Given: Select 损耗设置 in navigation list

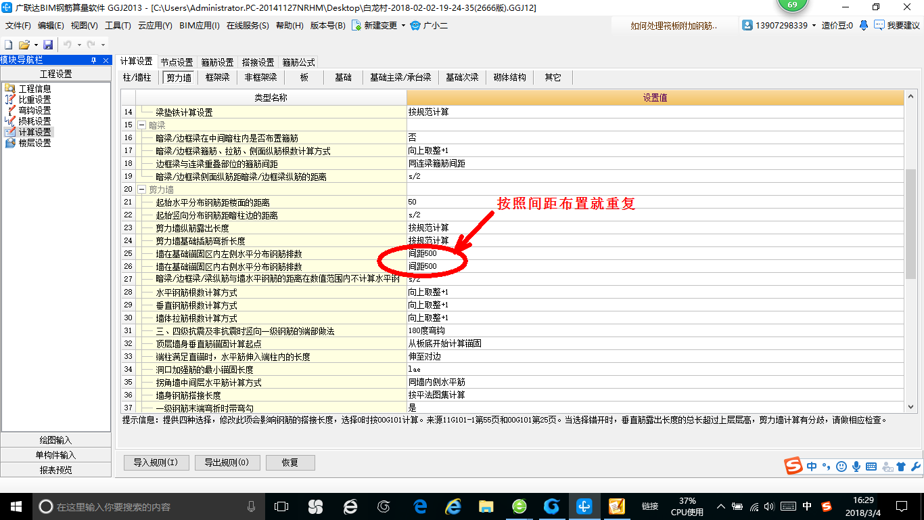Looking at the screenshot, I should pos(34,121).
